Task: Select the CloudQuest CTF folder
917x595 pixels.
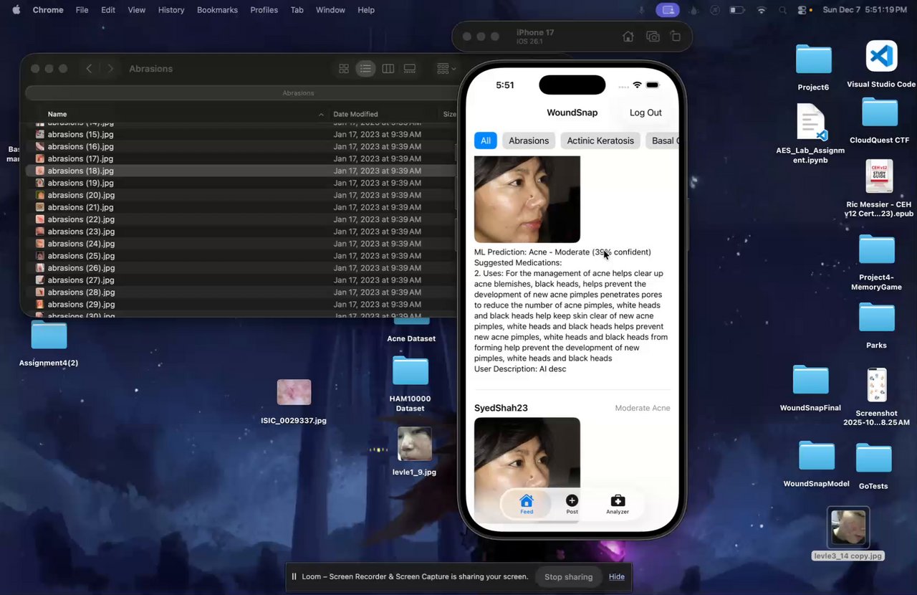Action: pyautogui.click(x=880, y=113)
